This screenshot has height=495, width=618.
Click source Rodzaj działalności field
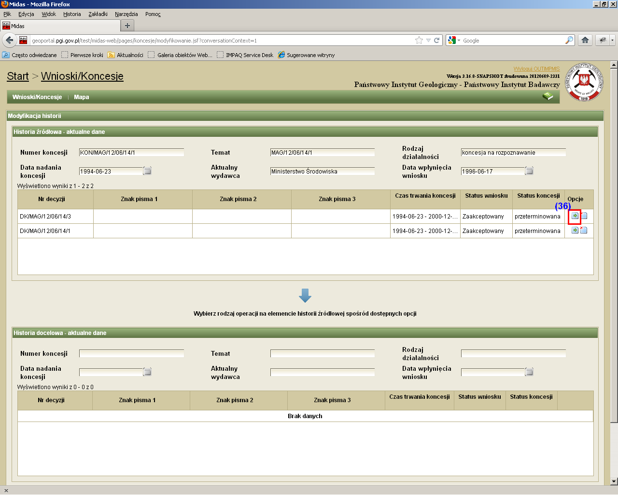pos(513,152)
